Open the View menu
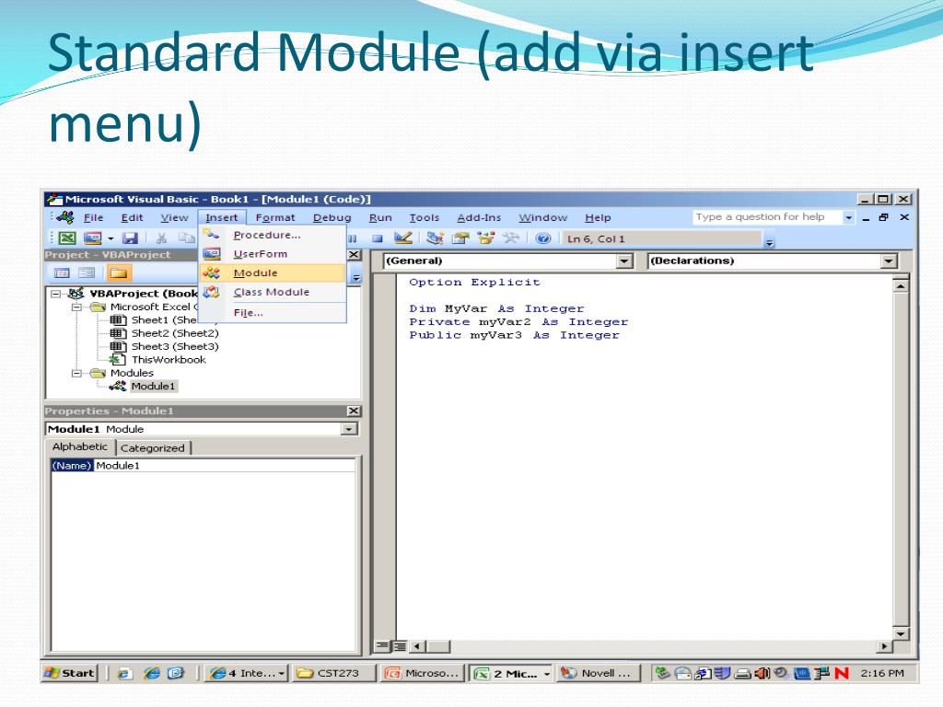943x707 pixels. coord(174,217)
